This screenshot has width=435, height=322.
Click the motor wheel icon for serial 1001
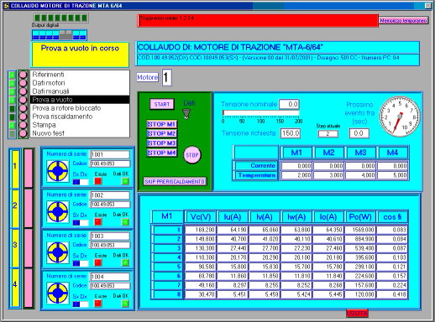coord(58,171)
